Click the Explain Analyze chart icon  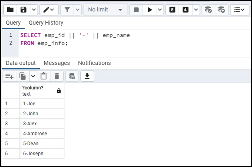(185, 10)
